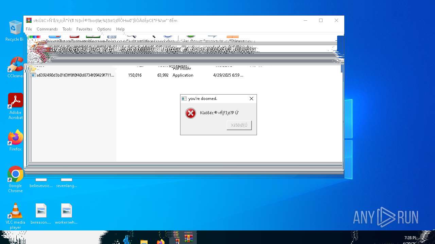435x244 pixels.
Task: Close the "you're doomed." dialog
Action: [251, 99]
